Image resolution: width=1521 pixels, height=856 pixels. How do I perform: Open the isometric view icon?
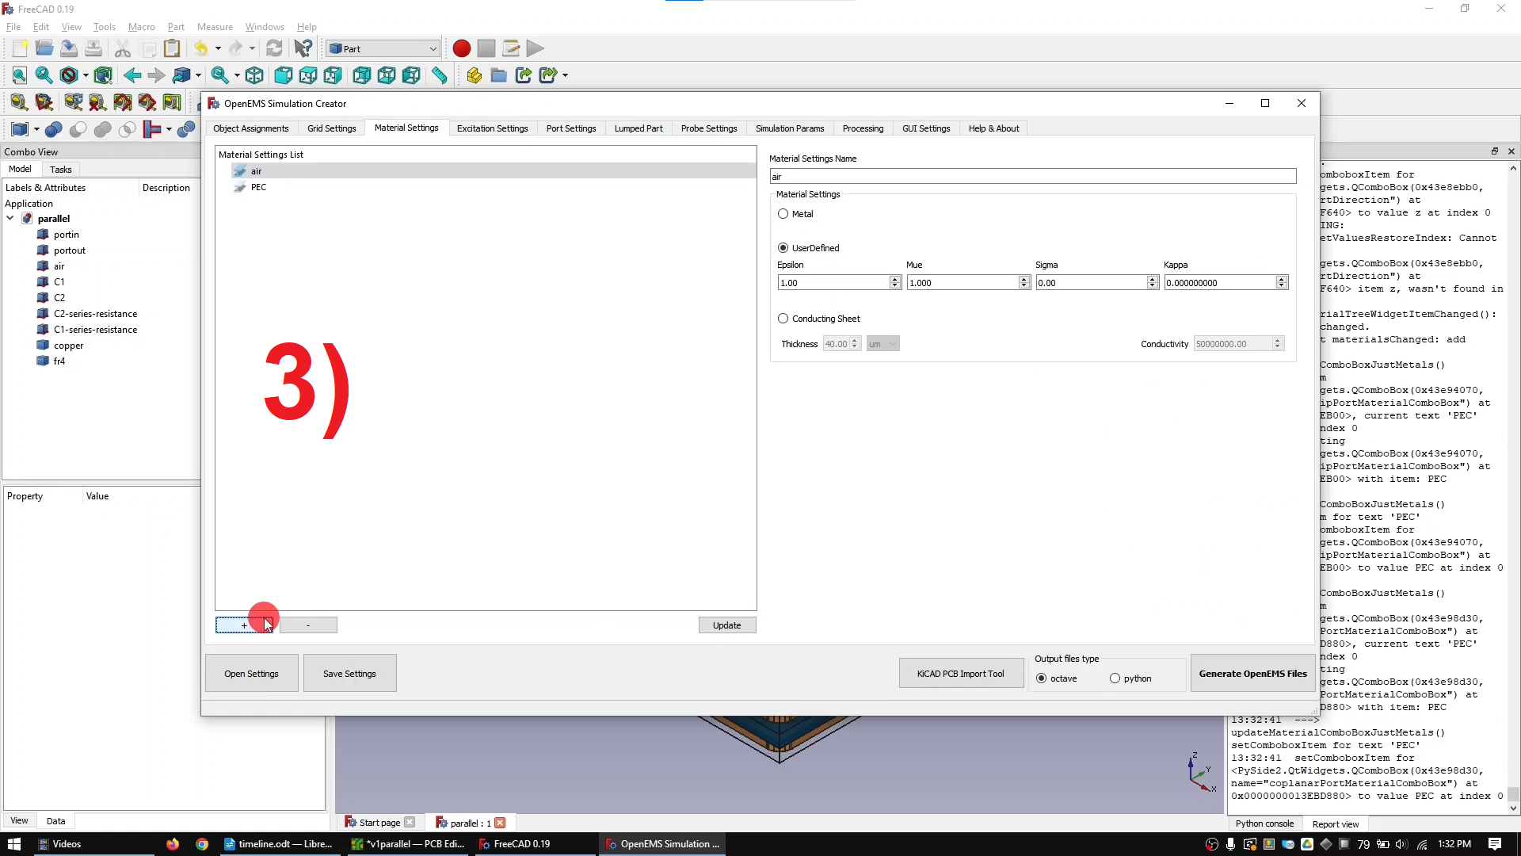[x=254, y=75]
